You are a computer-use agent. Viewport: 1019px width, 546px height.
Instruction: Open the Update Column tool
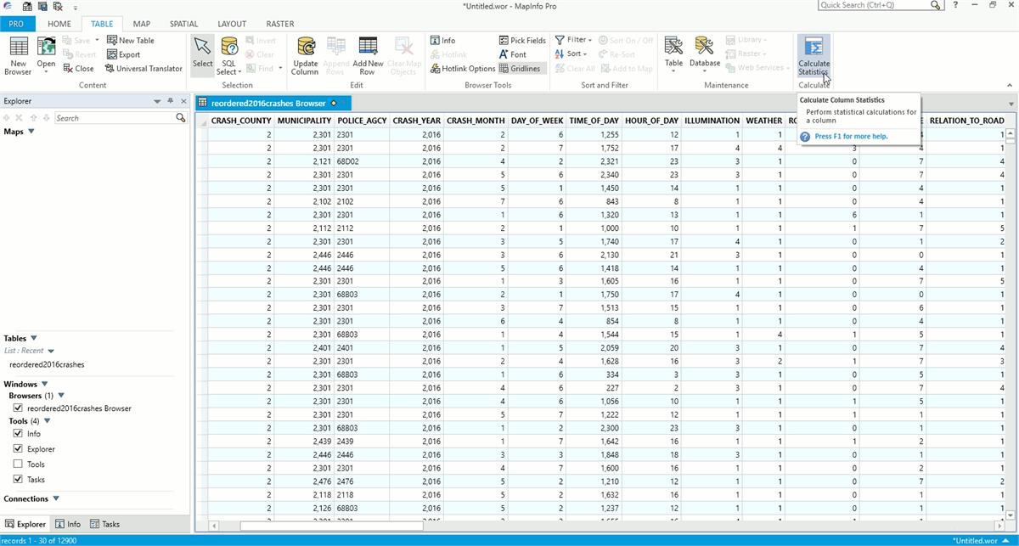pos(305,48)
